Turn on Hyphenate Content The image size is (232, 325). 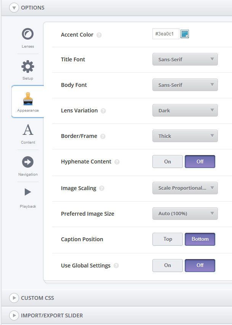[x=167, y=161]
